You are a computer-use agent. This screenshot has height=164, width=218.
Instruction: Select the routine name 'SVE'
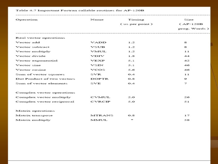(x=96, y=84)
